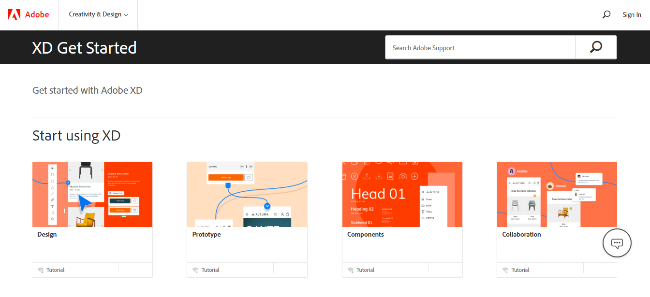Select the Collaboration card title
Screen dimensions: 650x297
point(521,234)
